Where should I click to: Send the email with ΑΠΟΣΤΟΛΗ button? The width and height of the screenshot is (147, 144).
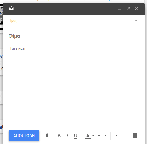[24, 136]
